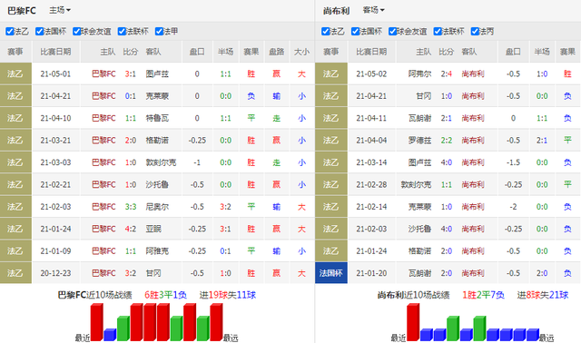Select the 法国杯 competition cell dated 21-01-20
The width and height of the screenshot is (581, 343).
330,273
